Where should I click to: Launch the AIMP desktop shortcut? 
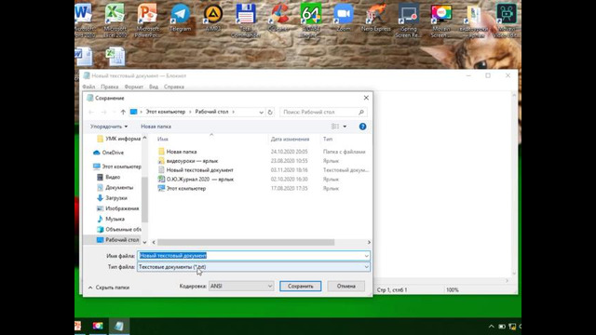point(213,19)
